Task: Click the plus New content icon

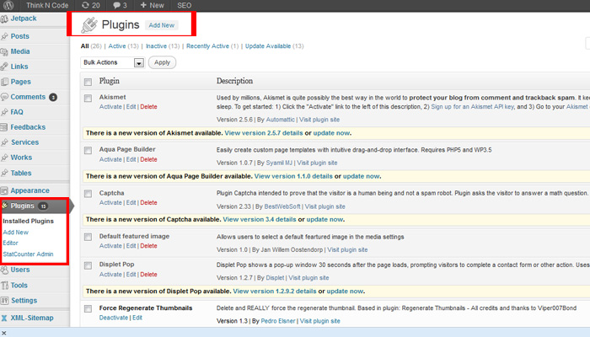Action: point(143,5)
